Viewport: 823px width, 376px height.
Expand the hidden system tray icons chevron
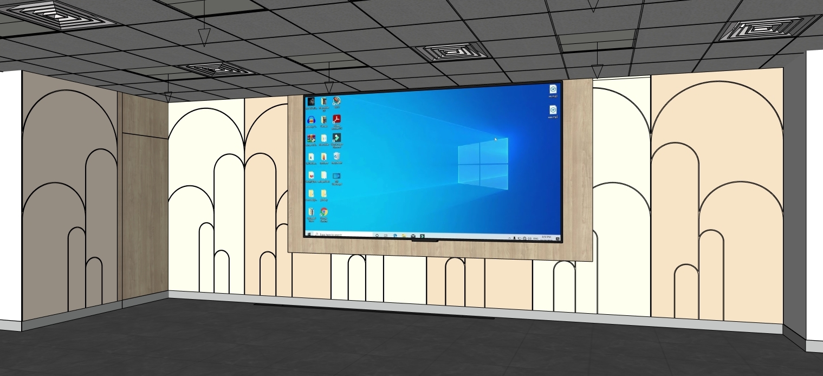(510, 238)
